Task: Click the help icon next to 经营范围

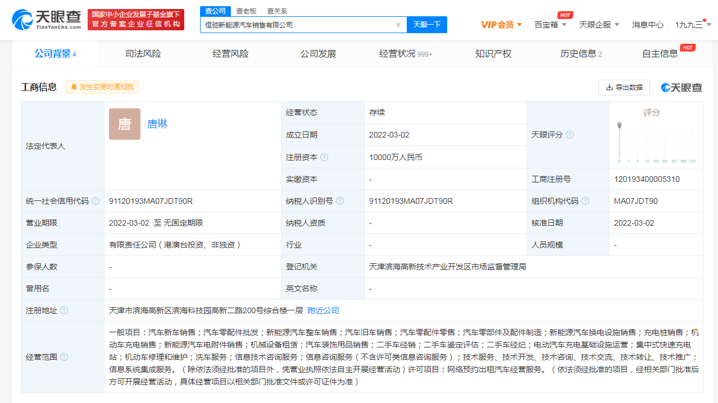Action: (x=64, y=357)
